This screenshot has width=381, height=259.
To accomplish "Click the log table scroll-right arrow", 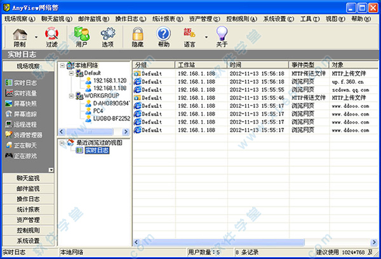I will coord(374,242).
